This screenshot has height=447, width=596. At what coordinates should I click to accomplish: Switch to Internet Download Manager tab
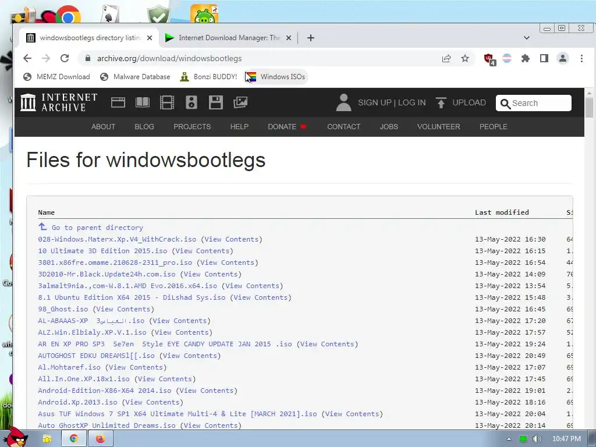228,38
